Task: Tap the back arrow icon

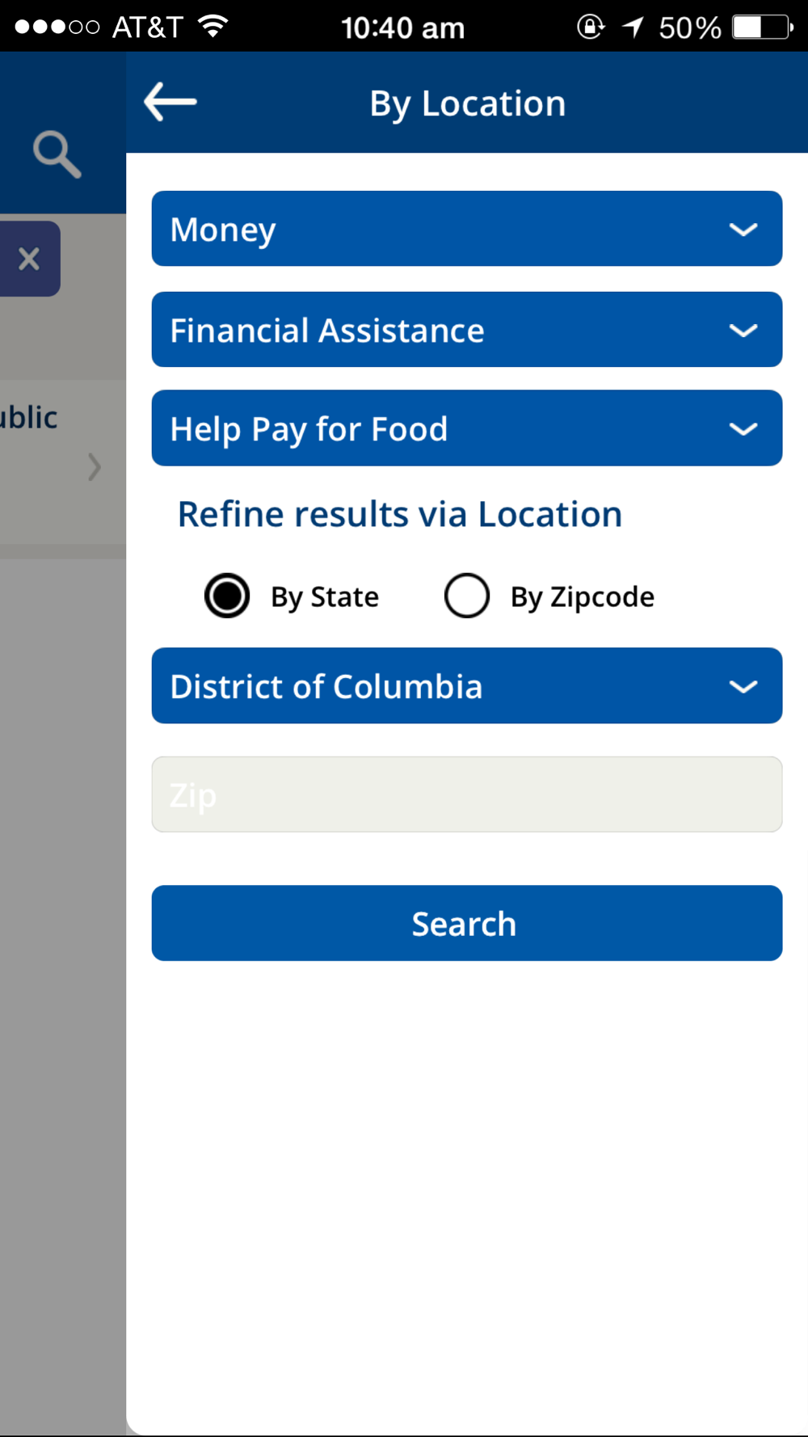Action: [x=170, y=102]
